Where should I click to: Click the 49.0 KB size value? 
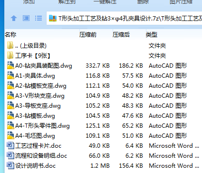99,146
